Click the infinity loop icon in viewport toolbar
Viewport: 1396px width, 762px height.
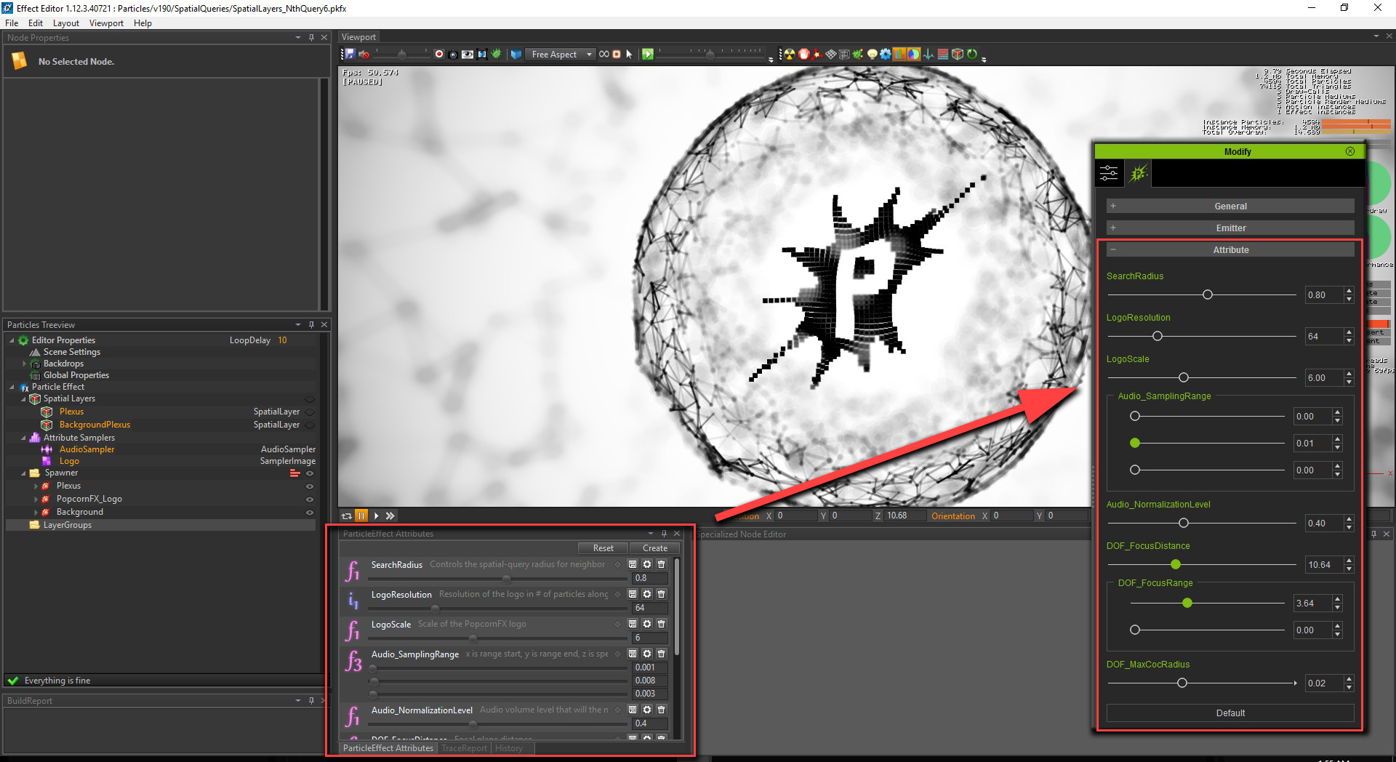[x=603, y=55]
